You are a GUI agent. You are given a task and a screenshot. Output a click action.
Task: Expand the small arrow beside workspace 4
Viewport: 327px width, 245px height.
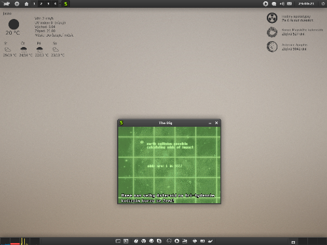(60, 4)
